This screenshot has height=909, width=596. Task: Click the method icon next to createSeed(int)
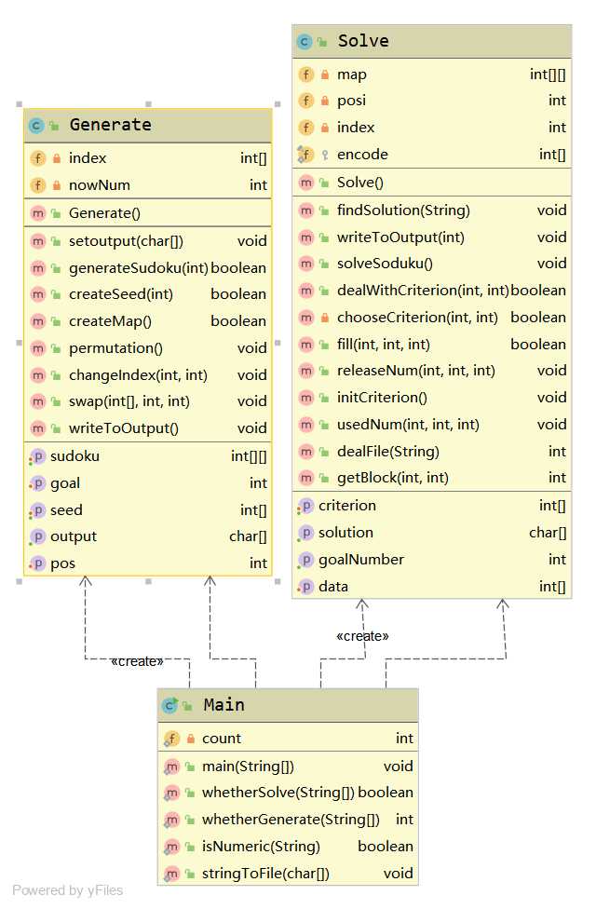click(x=37, y=294)
